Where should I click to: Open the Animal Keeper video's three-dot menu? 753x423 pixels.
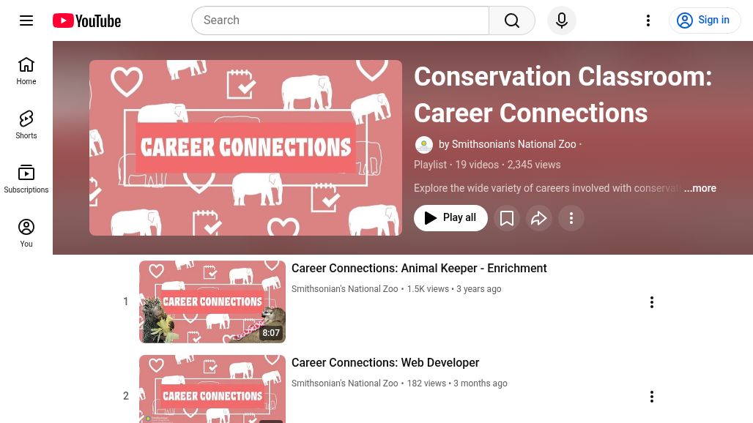tap(652, 302)
